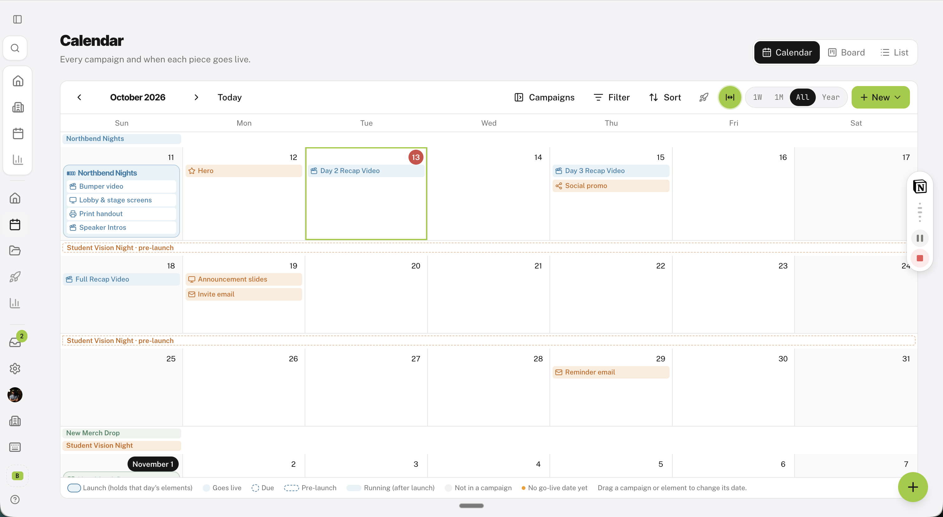
Task: Click the green floating plus button
Action: [913, 487]
